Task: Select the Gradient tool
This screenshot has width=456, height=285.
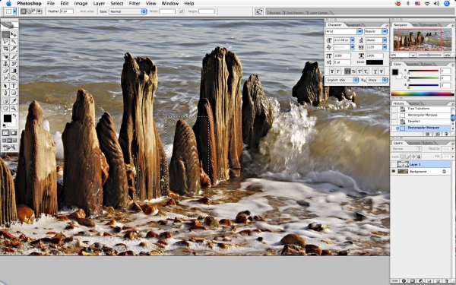Action: [14, 71]
